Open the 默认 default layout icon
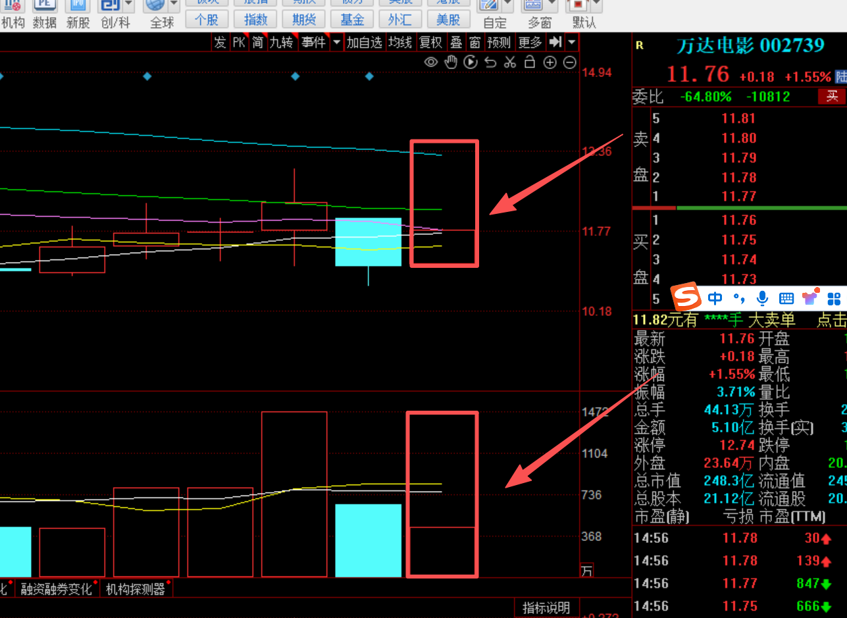This screenshot has width=847, height=618. pyautogui.click(x=579, y=5)
